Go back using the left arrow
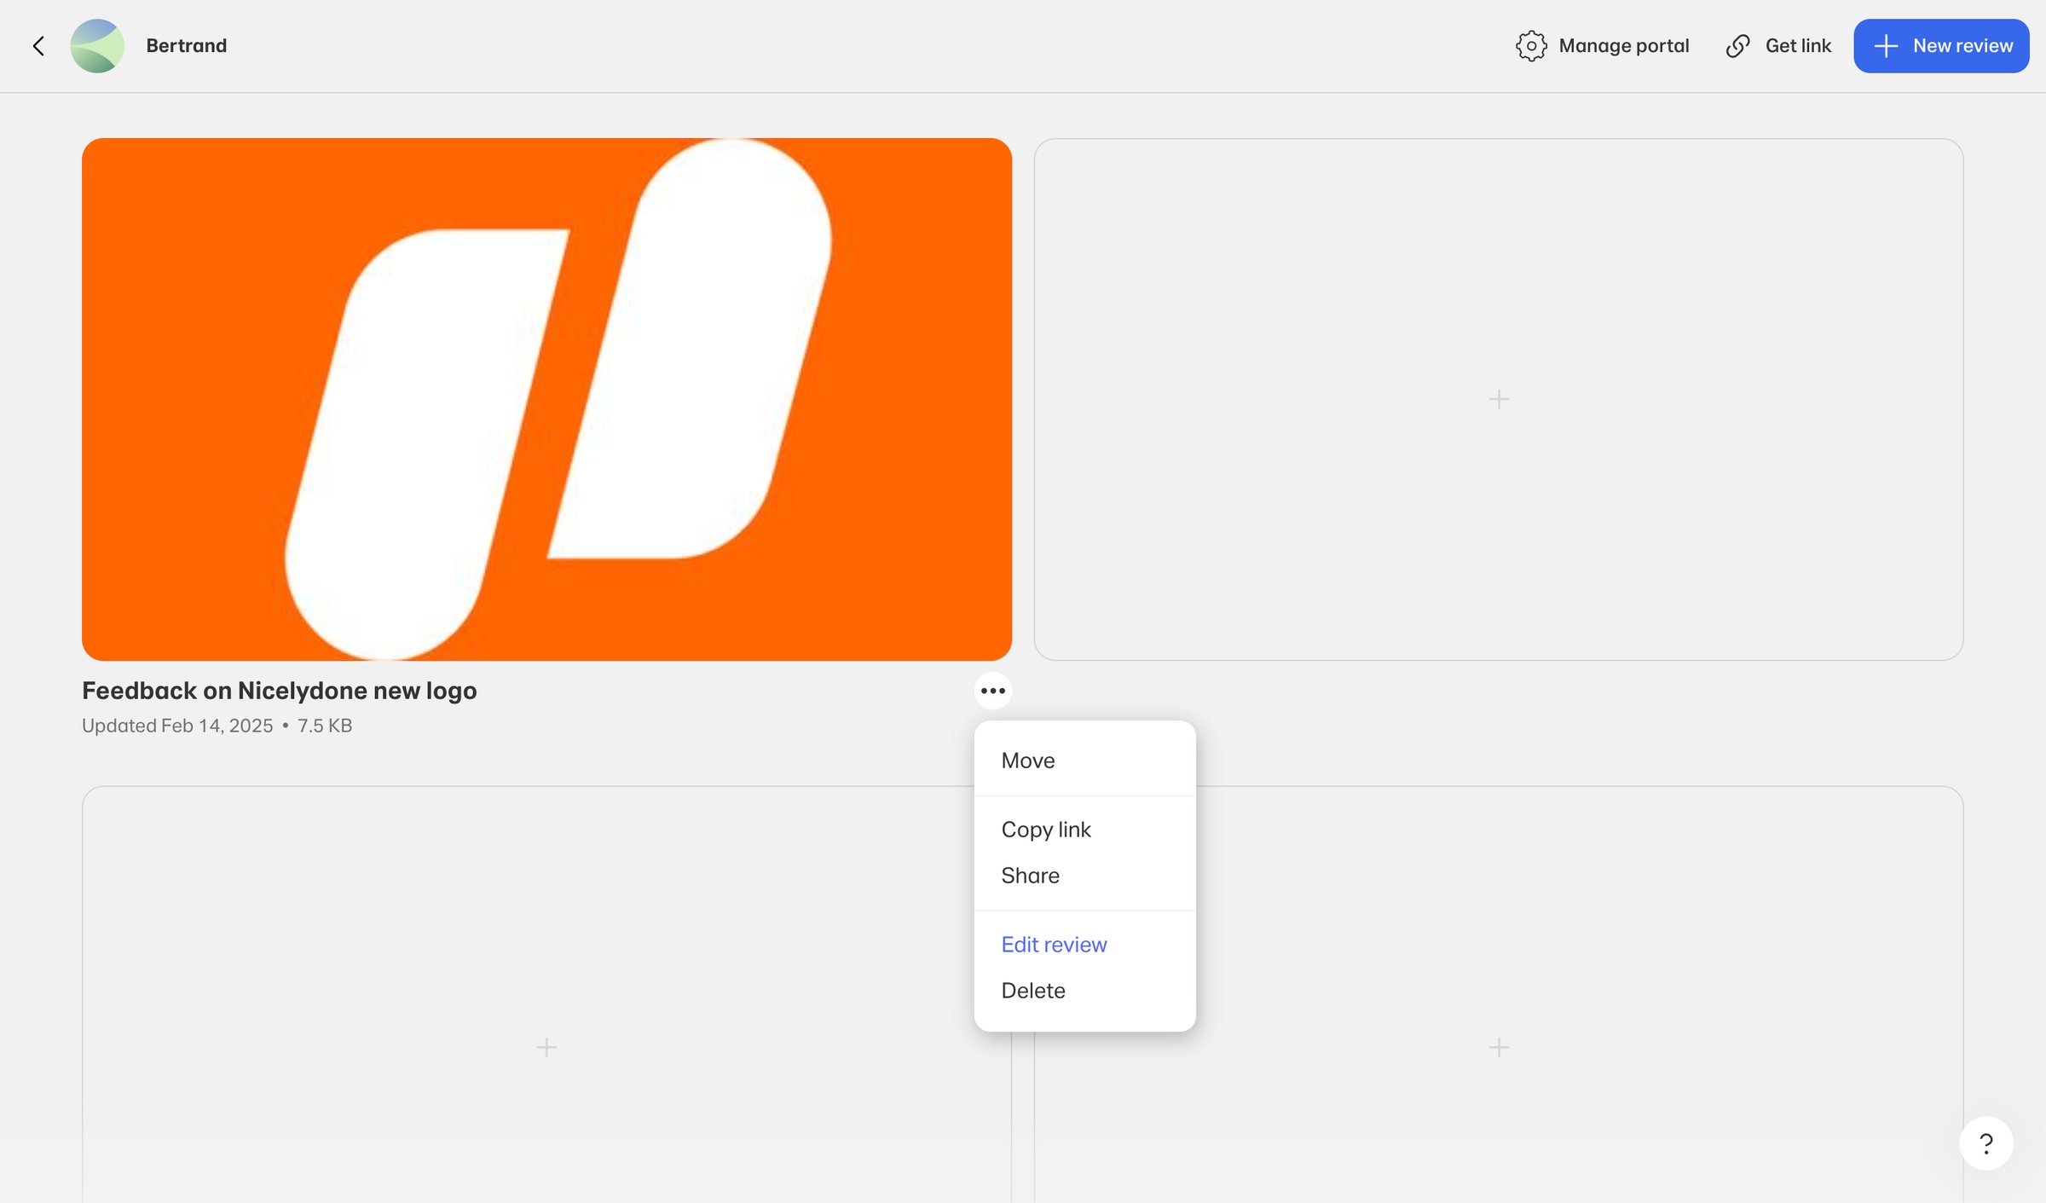Image resolution: width=2046 pixels, height=1203 pixels. pos(38,46)
